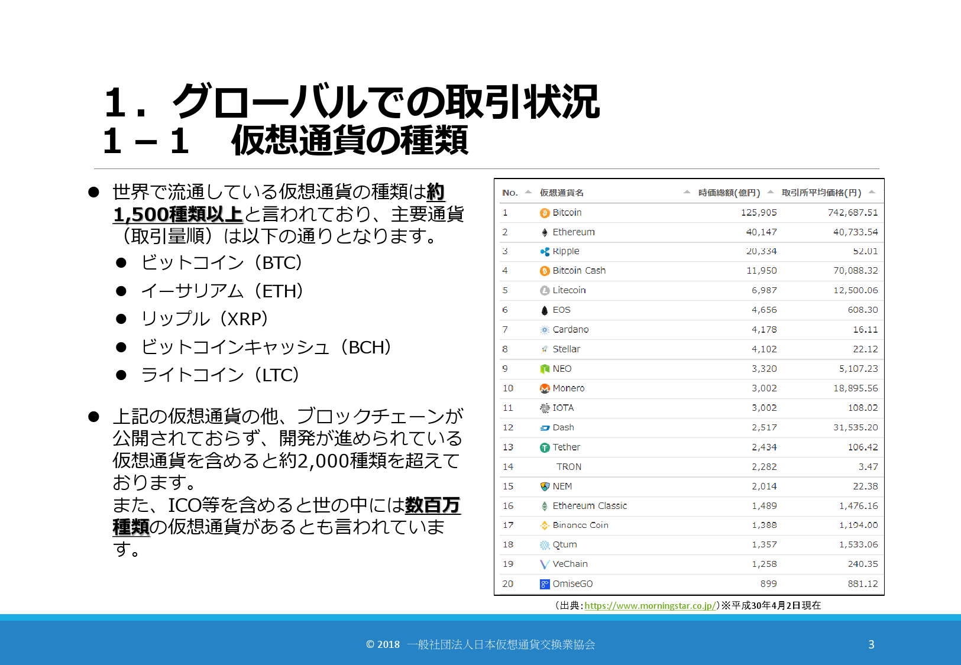Click the green NEO logo icon
Screen dimensions: 961x665
545,369
